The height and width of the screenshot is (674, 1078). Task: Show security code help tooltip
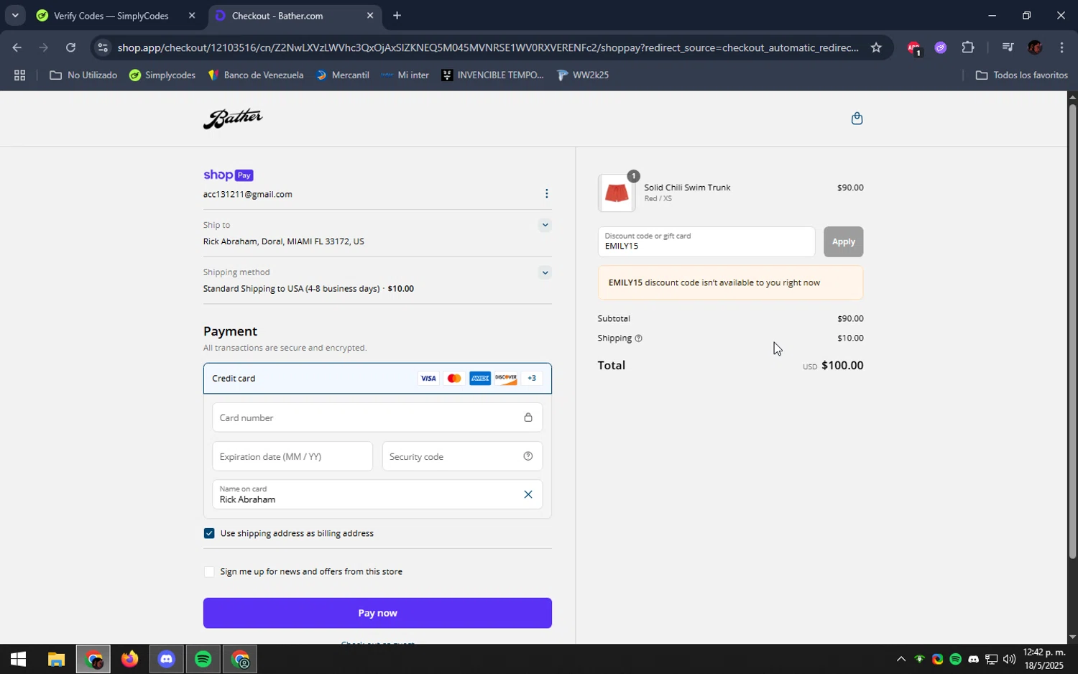[528, 456]
